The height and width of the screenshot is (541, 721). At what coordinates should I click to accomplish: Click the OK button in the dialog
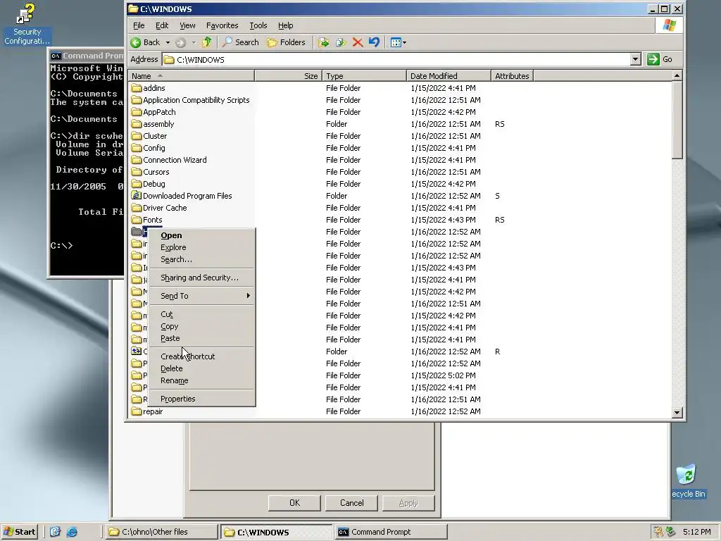coord(294,503)
